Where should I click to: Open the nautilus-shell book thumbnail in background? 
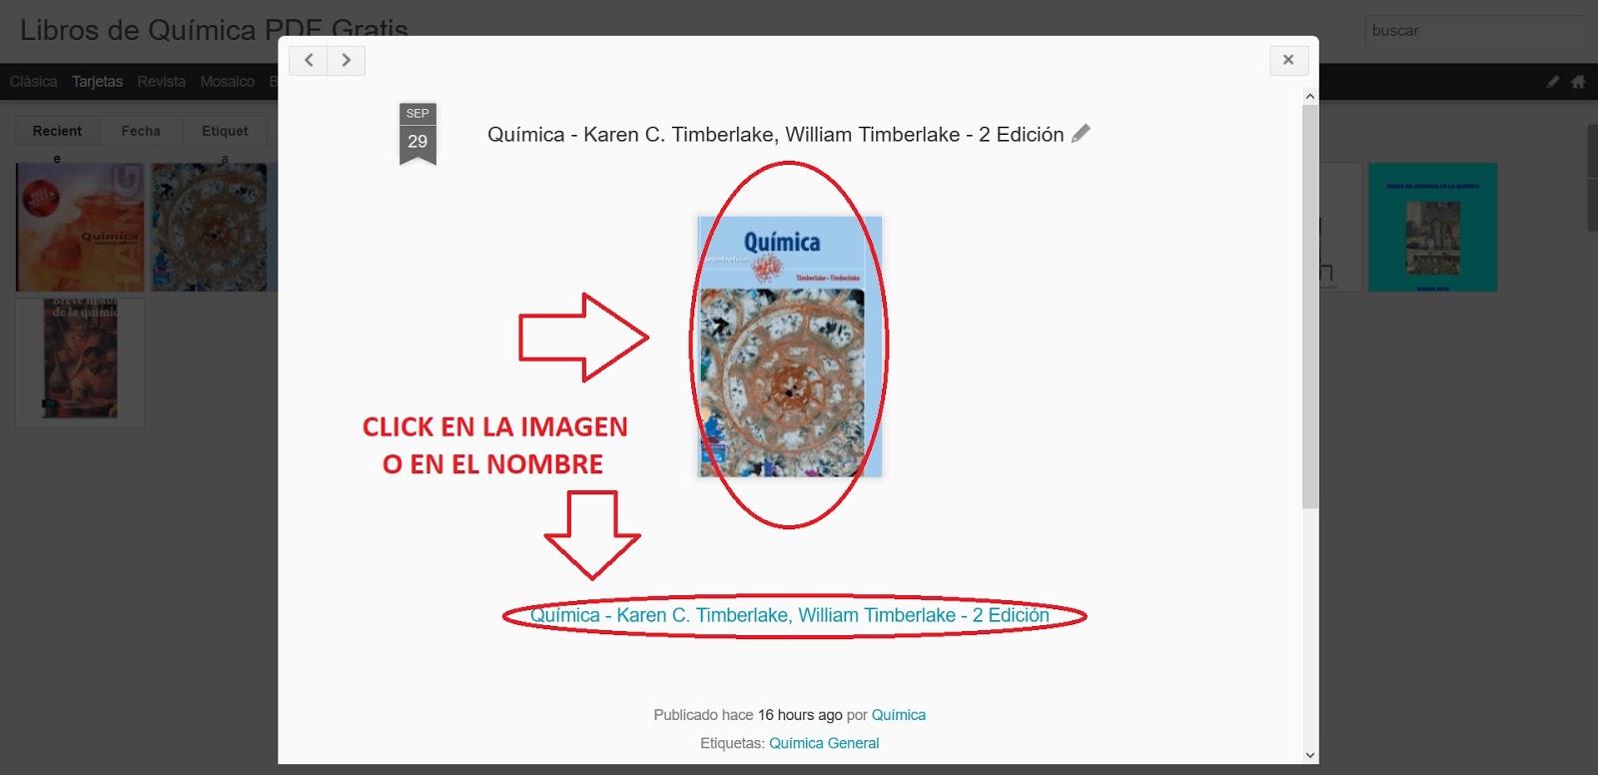point(214,228)
